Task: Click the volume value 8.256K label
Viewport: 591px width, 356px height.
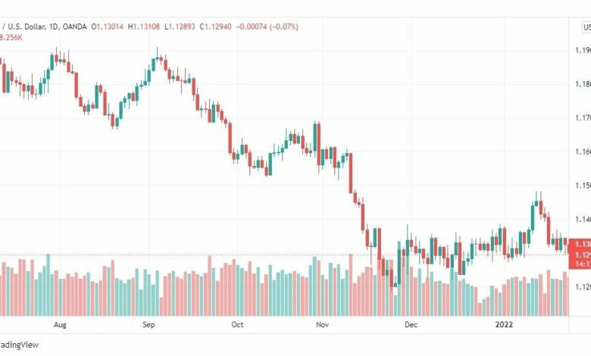Action: (11, 38)
